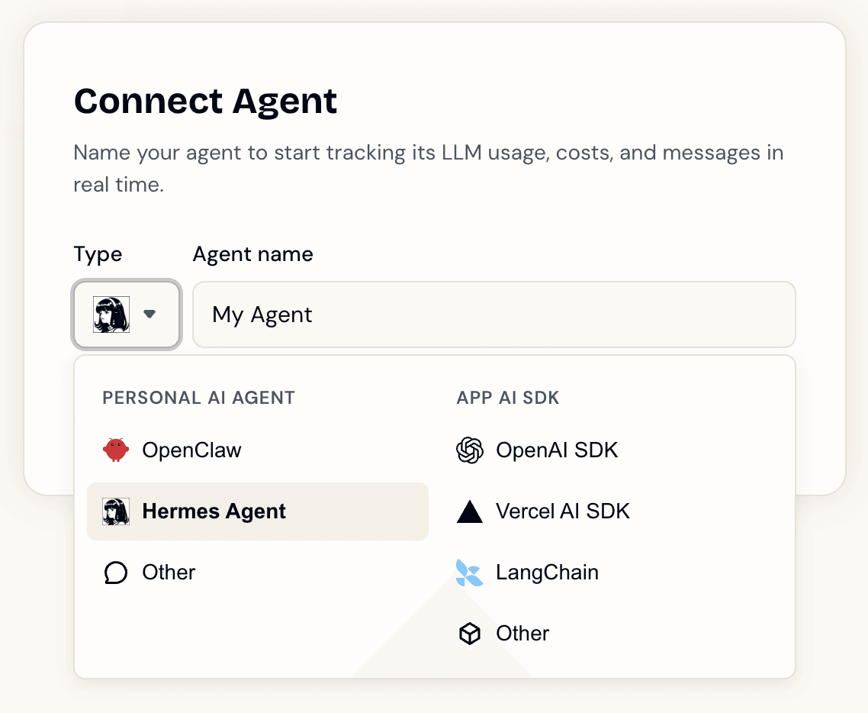This screenshot has height=713, width=868.
Task: Click the cube icon under App AI SDK
Action: (471, 633)
